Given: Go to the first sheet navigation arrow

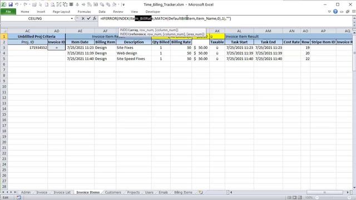Looking at the screenshot, I should 3,192.
